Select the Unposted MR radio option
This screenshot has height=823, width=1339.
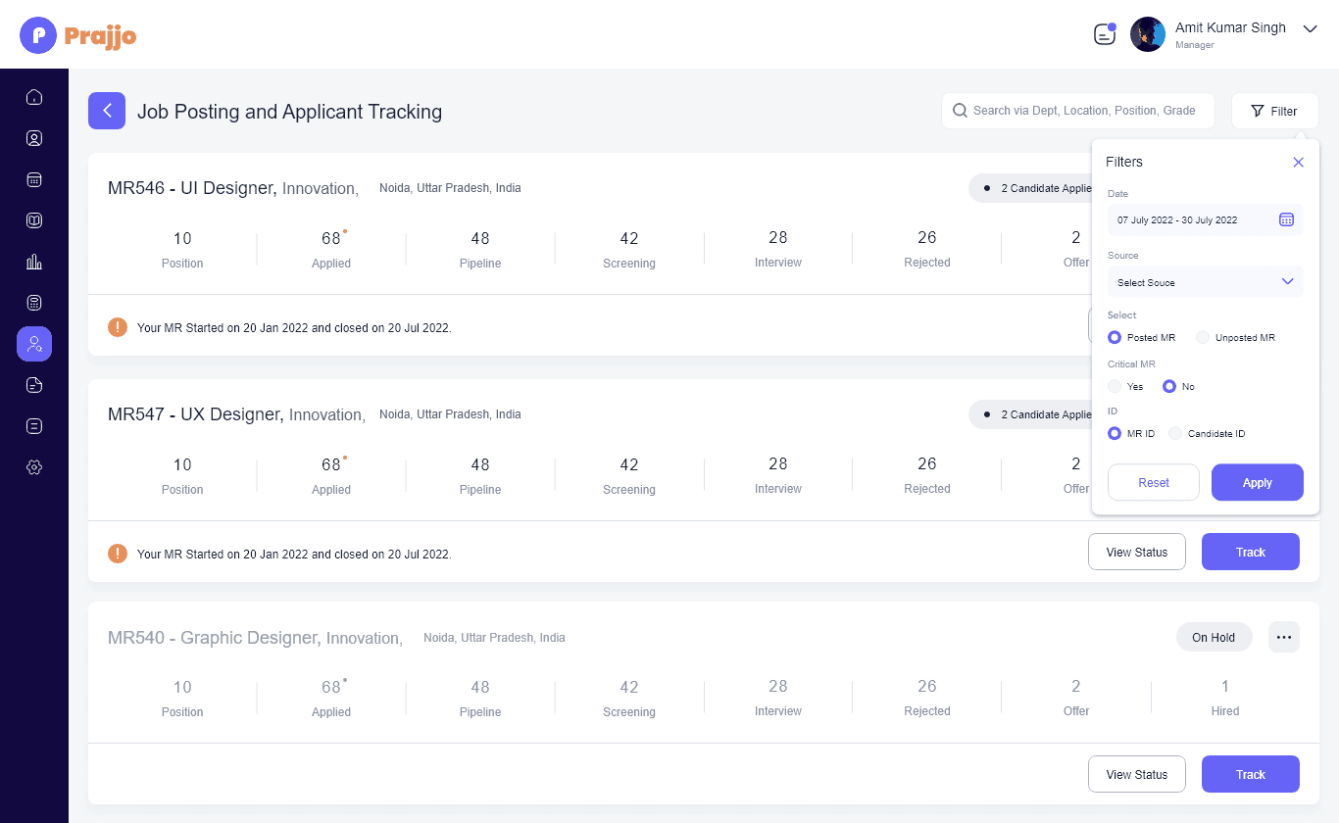click(1203, 337)
